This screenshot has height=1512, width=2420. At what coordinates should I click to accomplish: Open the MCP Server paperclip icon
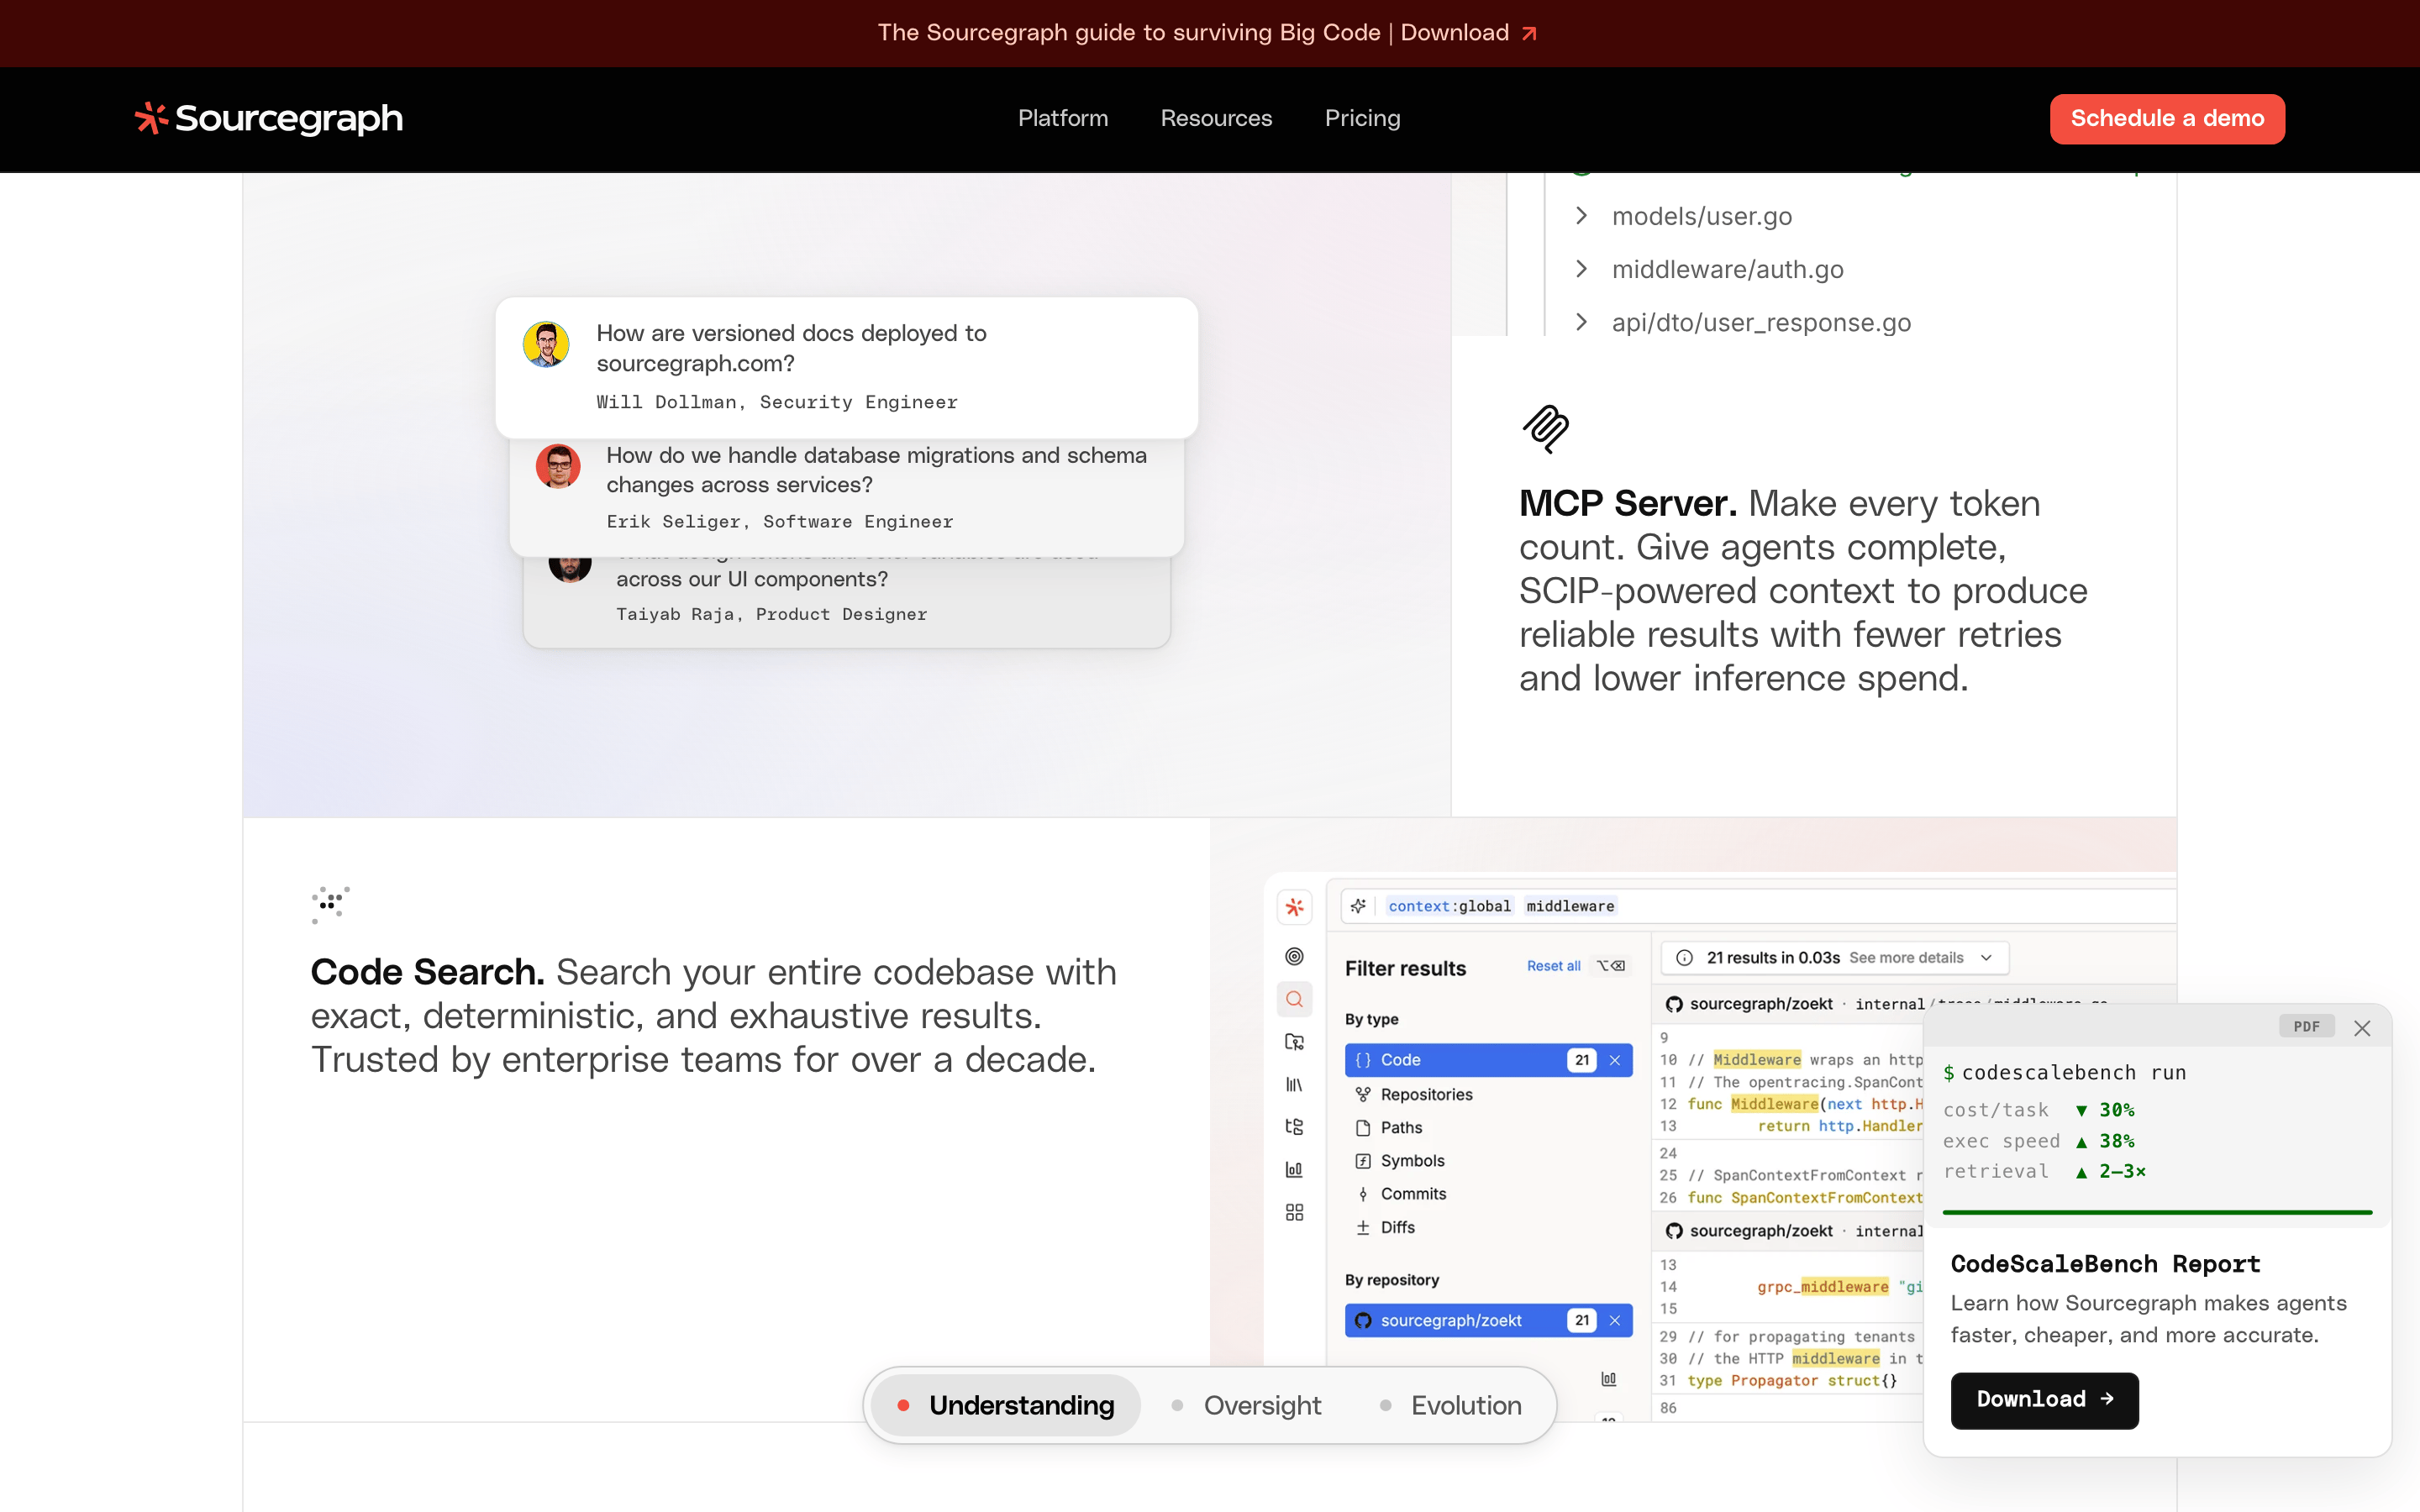coord(1545,429)
